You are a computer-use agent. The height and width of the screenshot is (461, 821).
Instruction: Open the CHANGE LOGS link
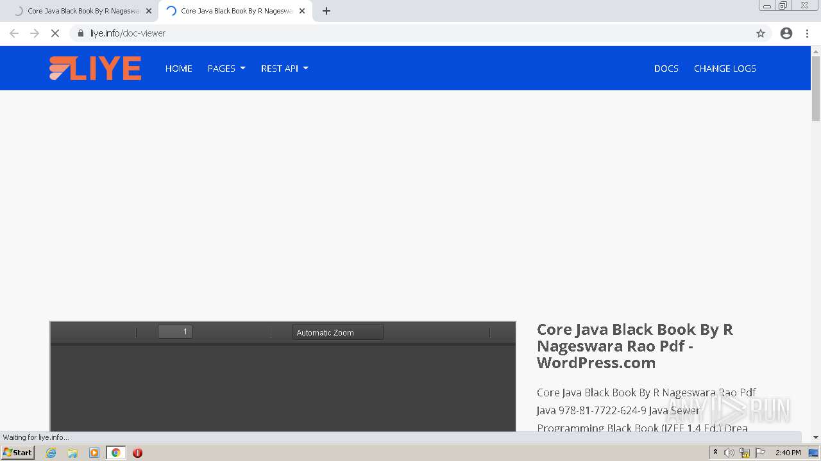pos(725,69)
